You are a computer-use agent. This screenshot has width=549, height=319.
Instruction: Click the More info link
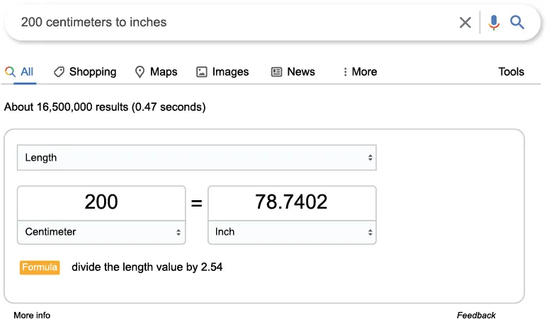point(32,315)
